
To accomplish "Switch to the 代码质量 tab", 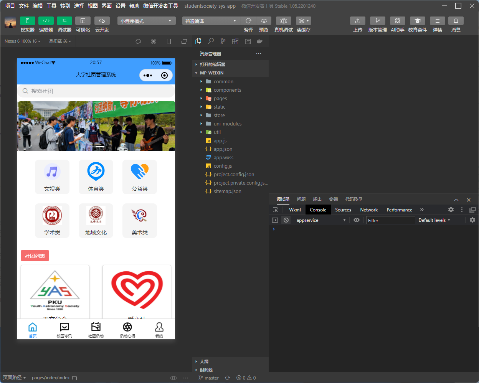I will point(354,199).
